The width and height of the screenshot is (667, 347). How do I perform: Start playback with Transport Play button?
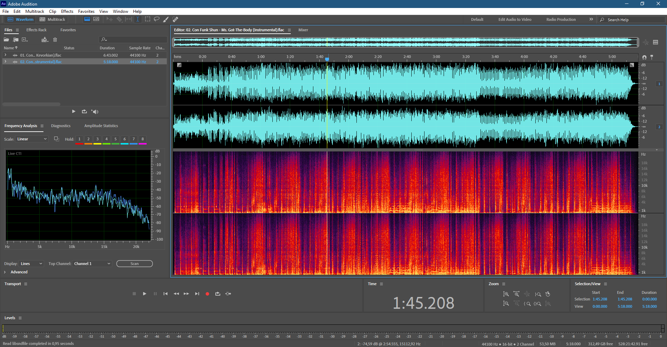pyautogui.click(x=145, y=294)
